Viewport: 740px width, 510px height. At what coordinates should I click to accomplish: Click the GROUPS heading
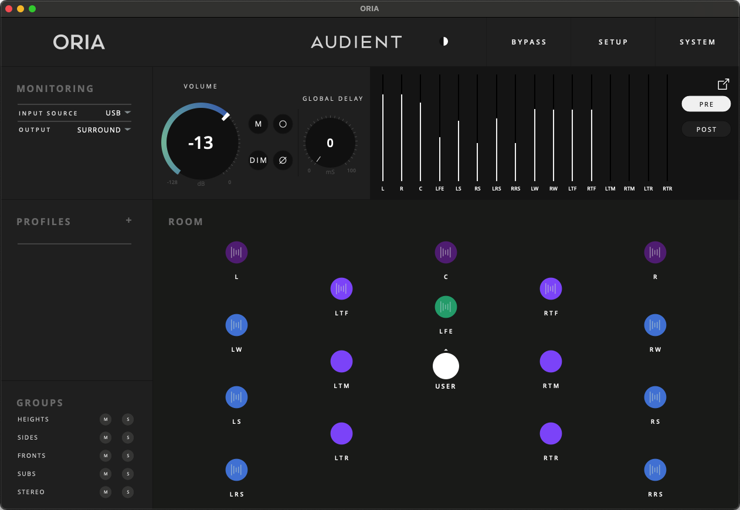click(x=40, y=403)
